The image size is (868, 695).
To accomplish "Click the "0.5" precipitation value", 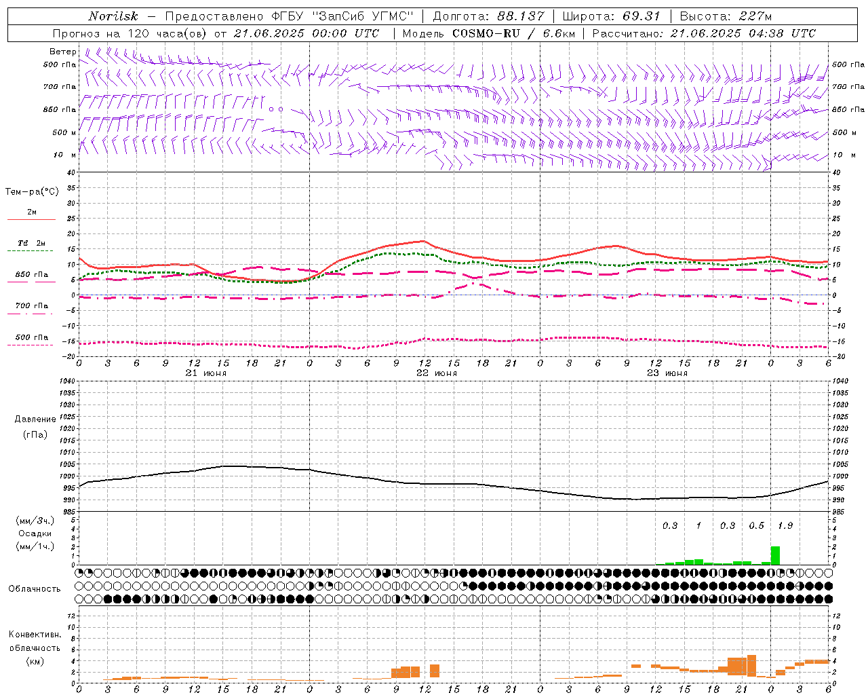I will click(756, 526).
